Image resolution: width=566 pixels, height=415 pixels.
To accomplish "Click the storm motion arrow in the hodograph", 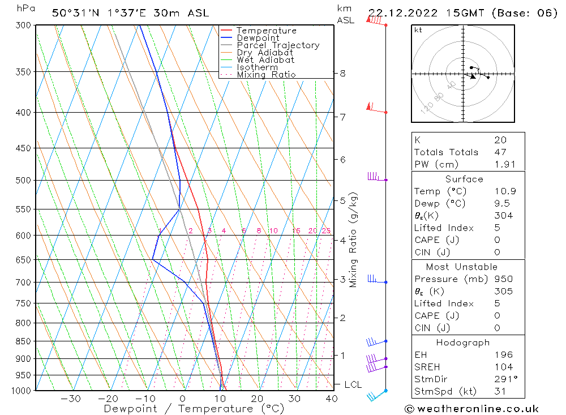I will (471, 75).
